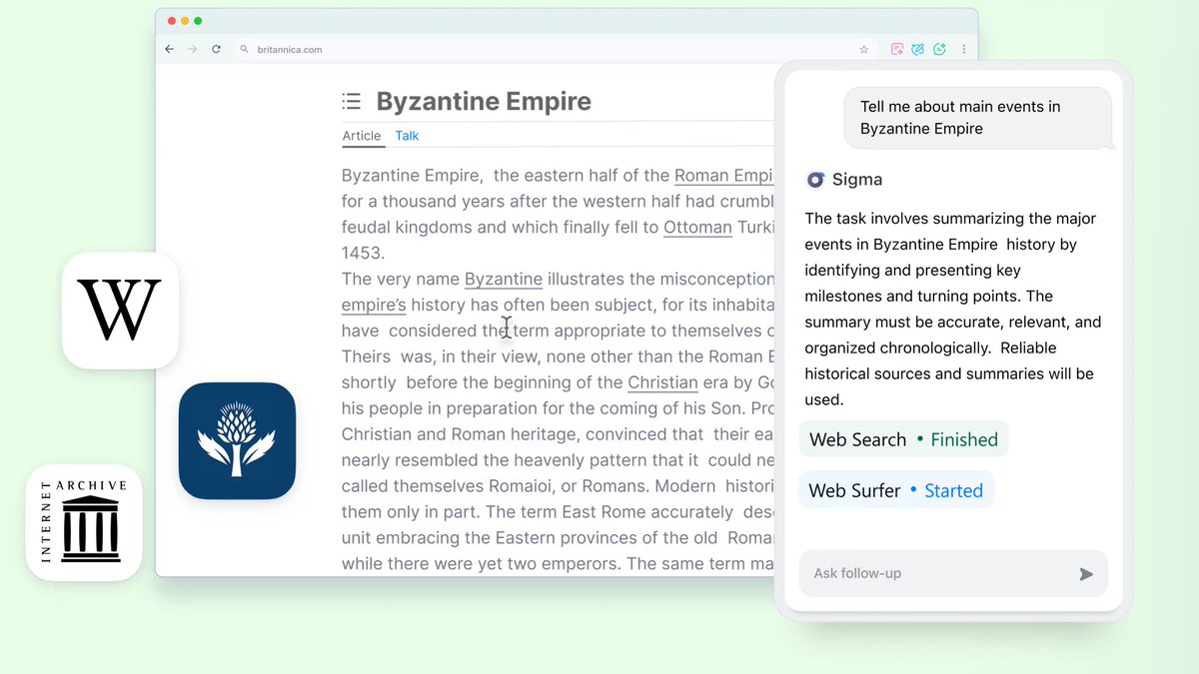Click the Internet Archive app icon
This screenshot has width=1199, height=674.
click(84, 522)
